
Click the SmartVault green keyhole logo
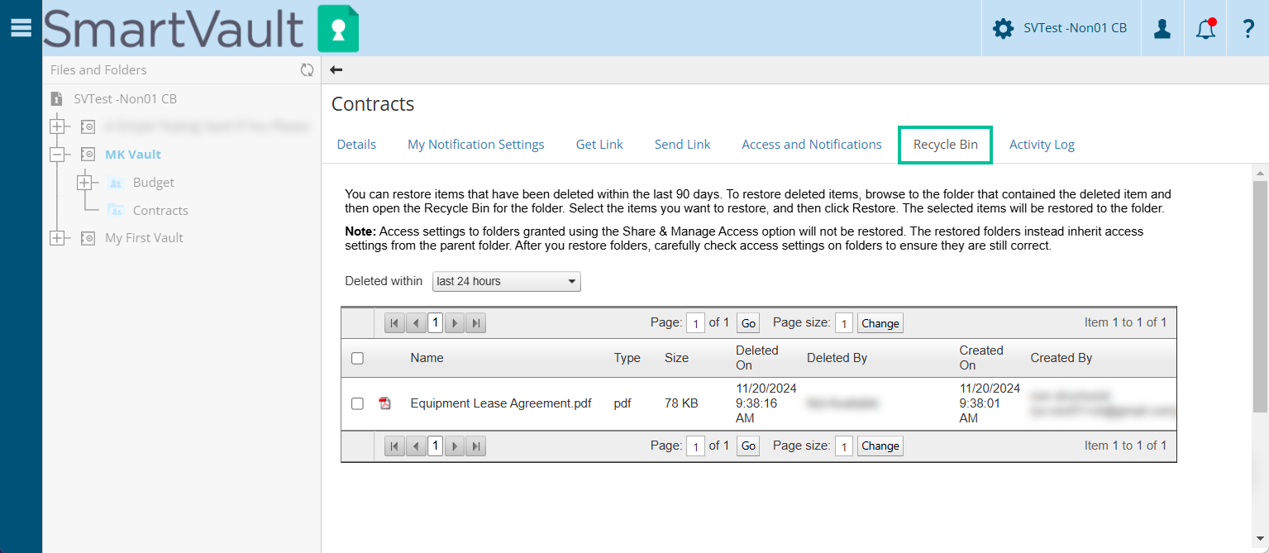point(338,29)
